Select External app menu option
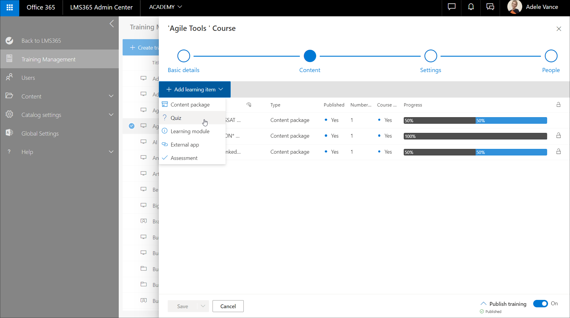 pyautogui.click(x=185, y=145)
